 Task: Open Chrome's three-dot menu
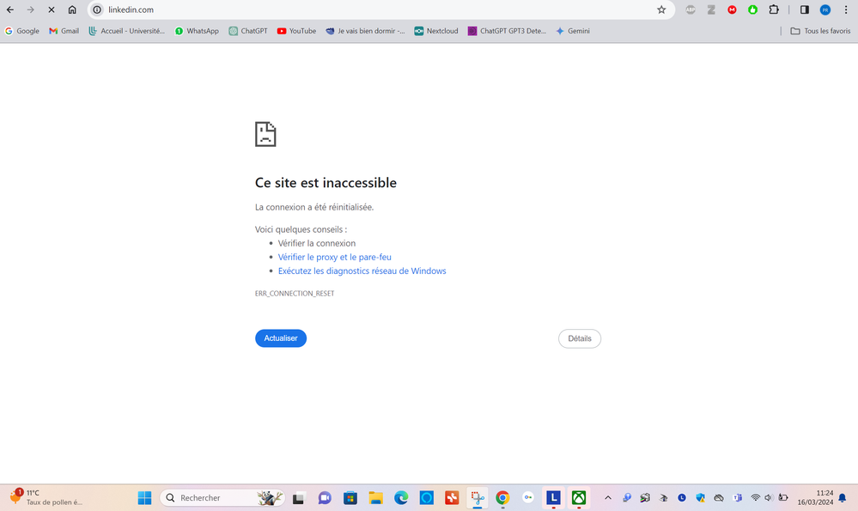[x=846, y=9]
